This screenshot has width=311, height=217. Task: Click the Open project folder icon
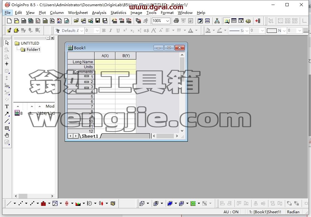(x=76, y=21)
